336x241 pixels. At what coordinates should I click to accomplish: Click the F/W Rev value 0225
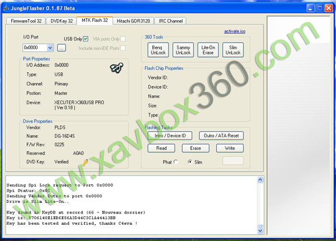point(59,145)
